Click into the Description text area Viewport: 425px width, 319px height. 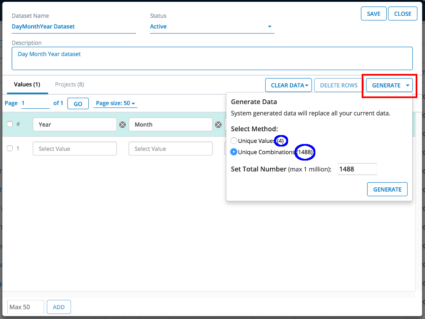212,58
